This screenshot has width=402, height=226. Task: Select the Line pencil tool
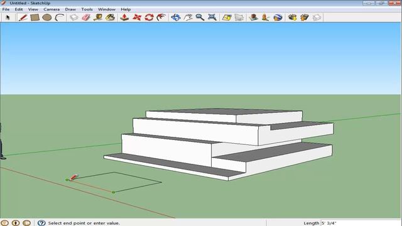click(23, 18)
